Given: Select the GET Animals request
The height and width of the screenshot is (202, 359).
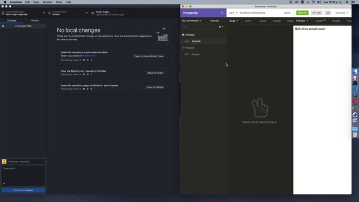Looking at the screenshot, I should click(204, 42).
